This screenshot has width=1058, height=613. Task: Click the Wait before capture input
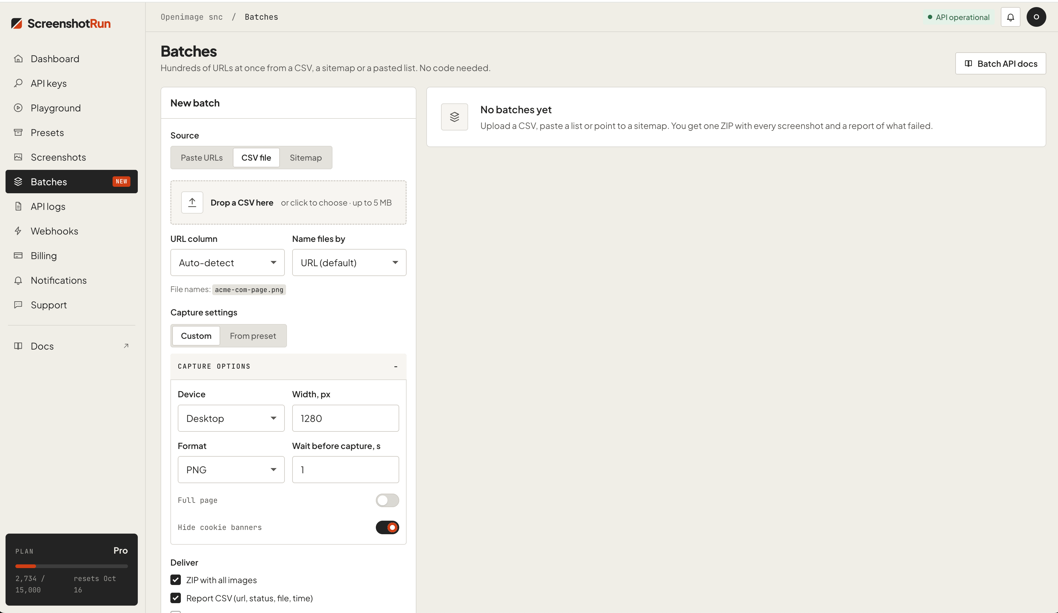(345, 470)
